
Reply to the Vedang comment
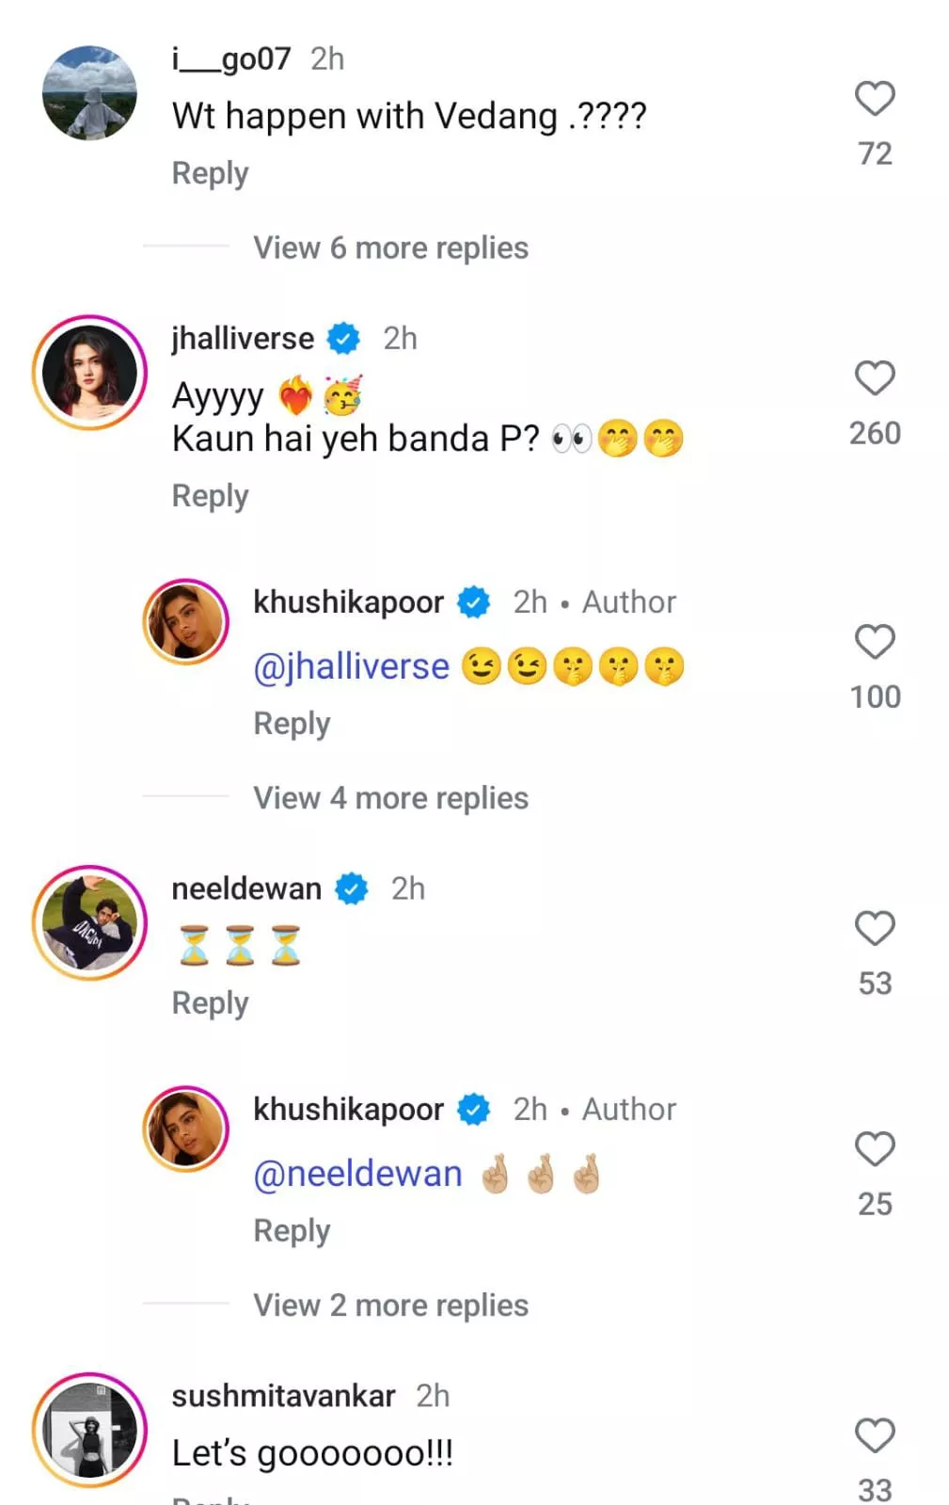(x=210, y=173)
